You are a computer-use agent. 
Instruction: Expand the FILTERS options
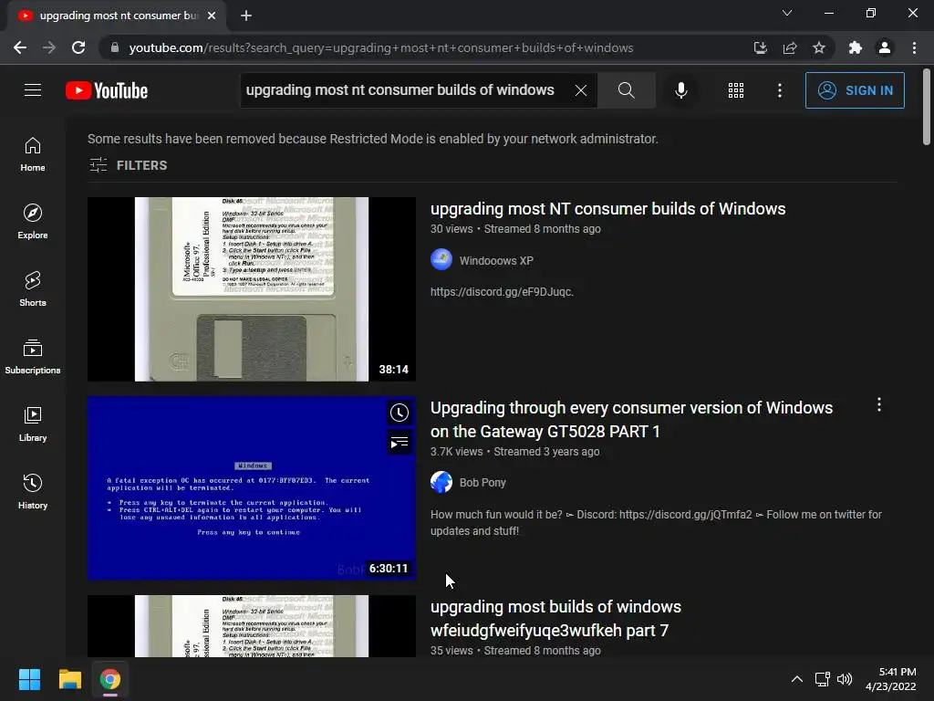click(x=128, y=165)
